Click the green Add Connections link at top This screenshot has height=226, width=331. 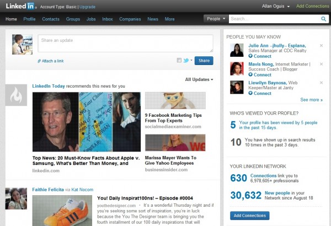pos(312,6)
